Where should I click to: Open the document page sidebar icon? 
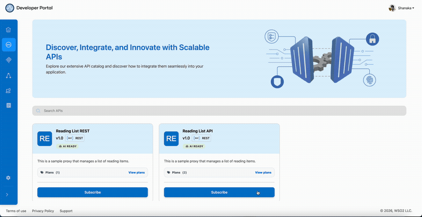point(8,106)
